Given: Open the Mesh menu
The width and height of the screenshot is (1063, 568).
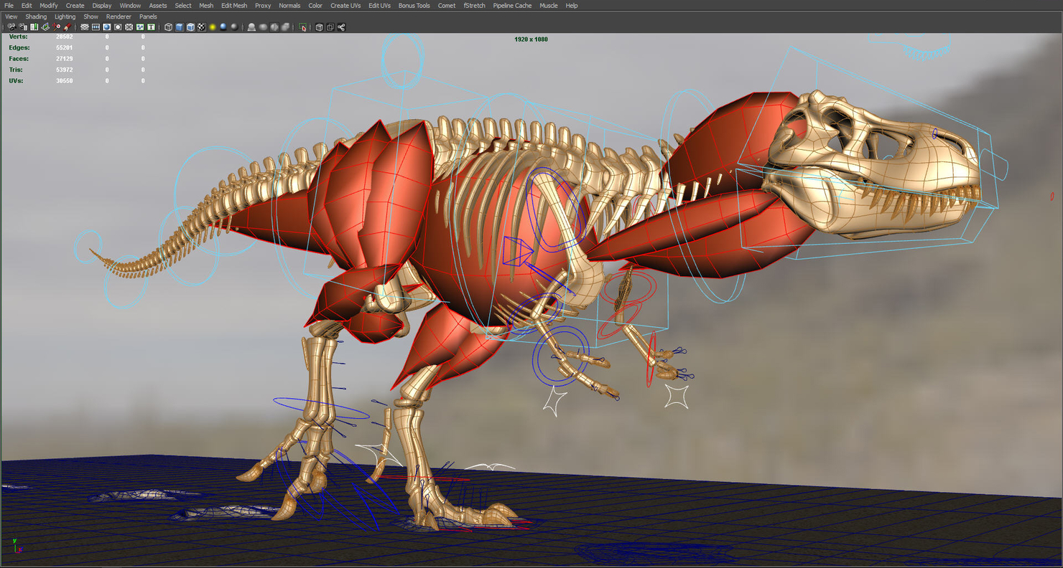Looking at the screenshot, I should click(206, 6).
